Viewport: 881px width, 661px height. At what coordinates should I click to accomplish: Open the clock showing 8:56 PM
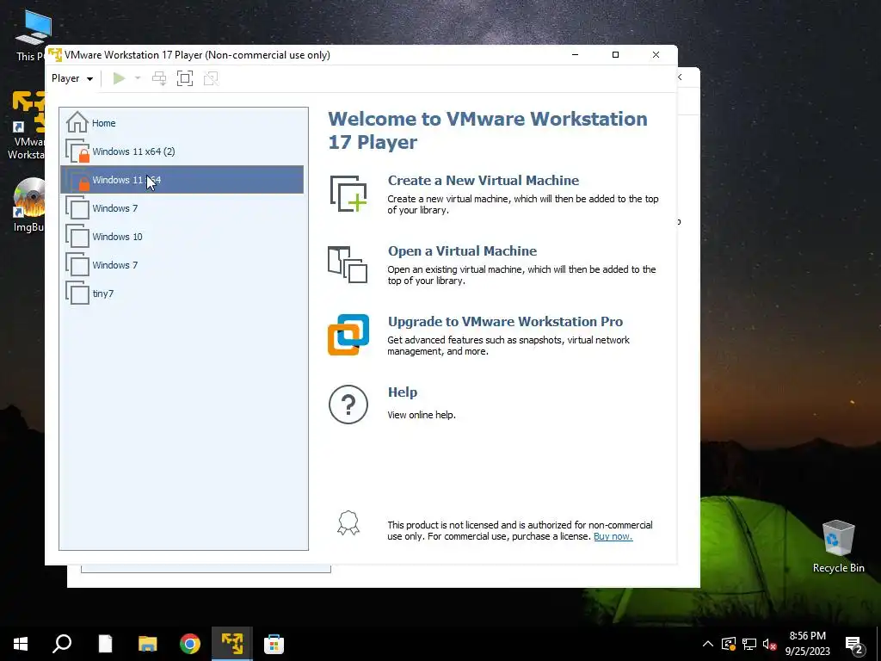pyautogui.click(x=807, y=644)
